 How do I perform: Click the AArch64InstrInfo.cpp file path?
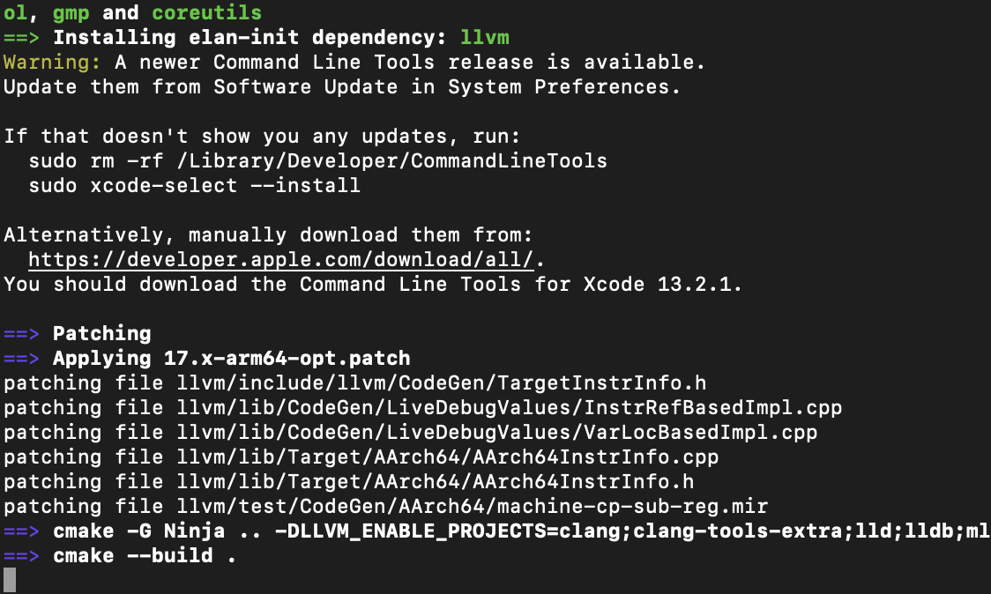pos(448,457)
